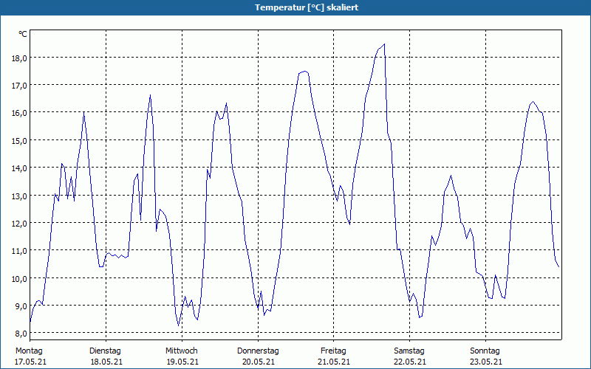The height and width of the screenshot is (369, 591).
Task: Select the 11,0 y-axis label
Action: tap(21, 251)
